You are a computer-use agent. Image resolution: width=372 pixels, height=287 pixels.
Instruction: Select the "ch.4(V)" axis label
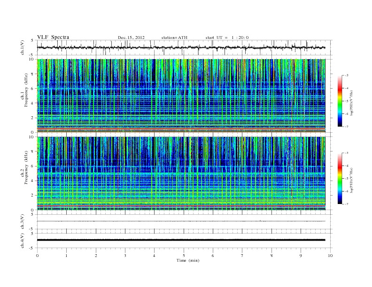pyautogui.click(x=23, y=241)
